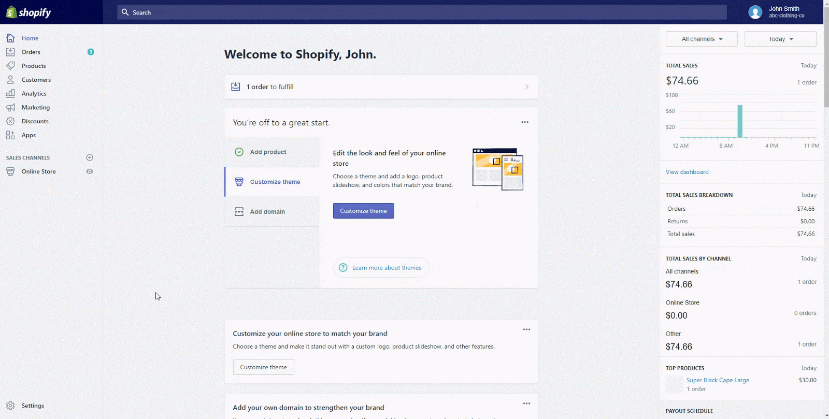Click John Smith's profile avatar

(755, 12)
